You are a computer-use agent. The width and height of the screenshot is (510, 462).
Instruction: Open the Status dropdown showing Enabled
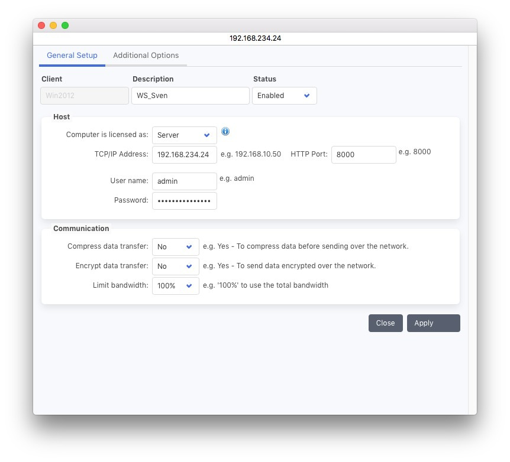(284, 96)
